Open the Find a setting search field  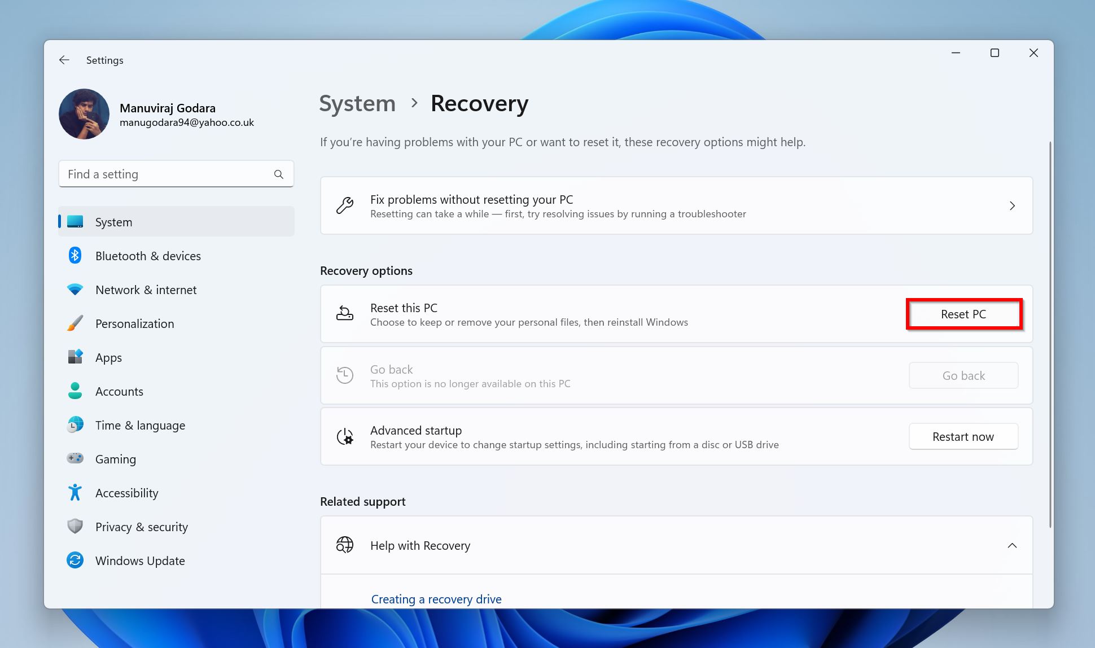click(176, 174)
